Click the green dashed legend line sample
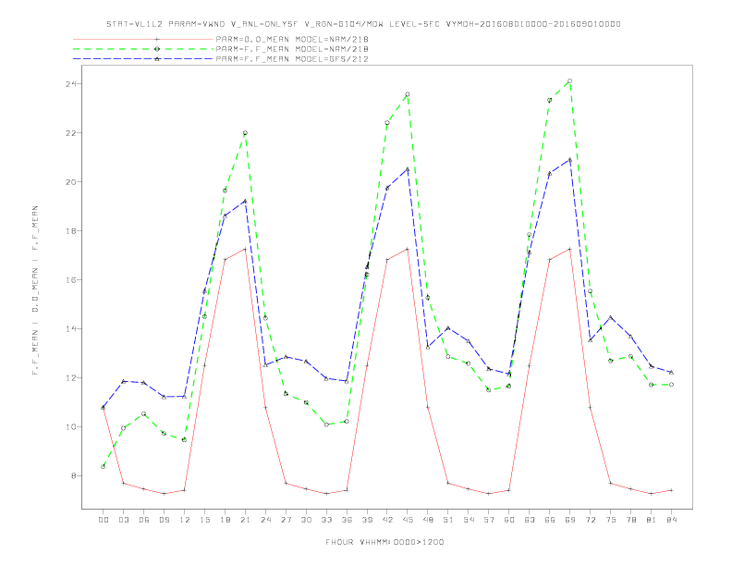Image resolution: width=732 pixels, height=566 pixels. [143, 49]
